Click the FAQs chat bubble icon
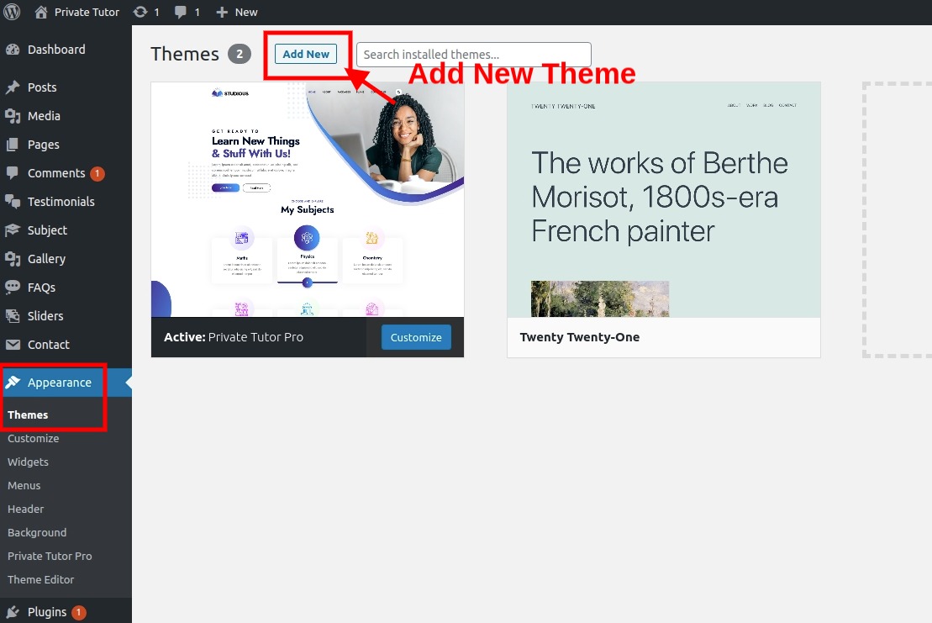Screen dimensions: 932x623 pyautogui.click(x=13, y=288)
